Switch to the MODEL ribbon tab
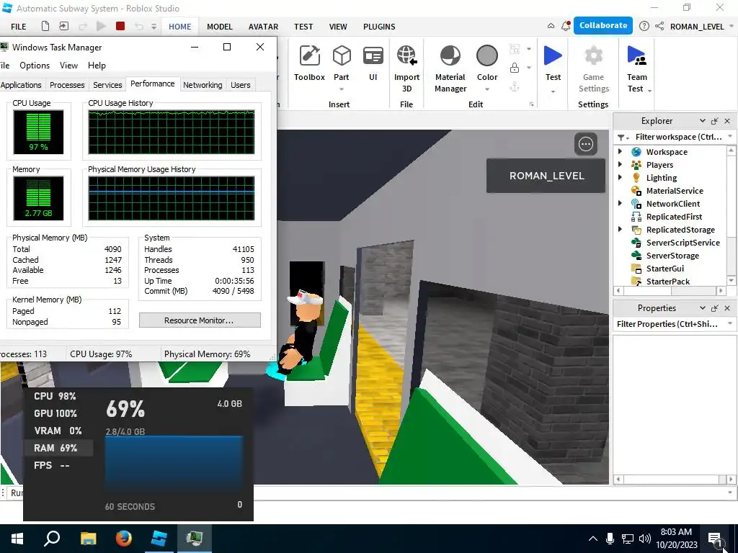Viewport: 738px width, 553px height. [219, 27]
